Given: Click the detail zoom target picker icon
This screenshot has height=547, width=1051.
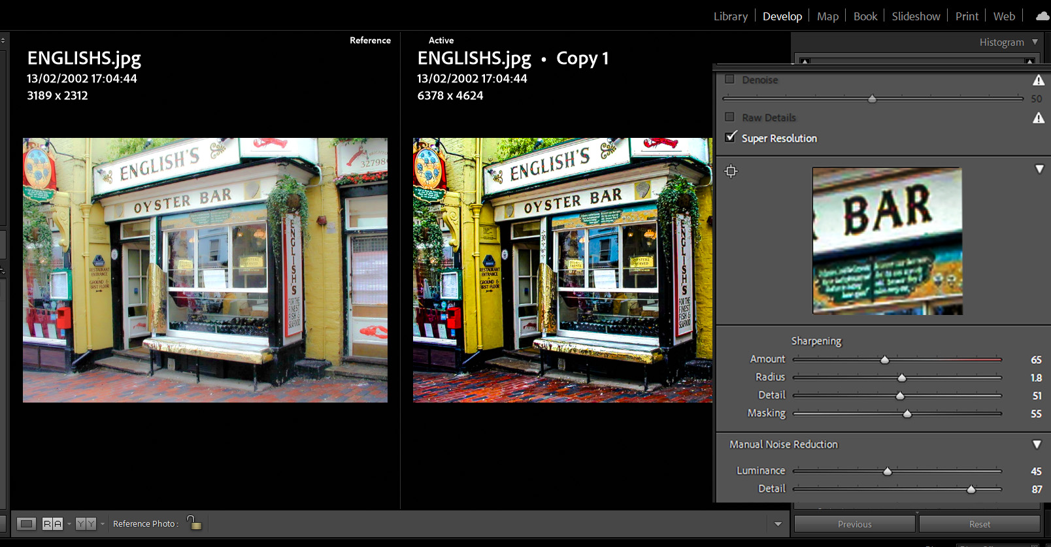Looking at the screenshot, I should coord(731,171).
